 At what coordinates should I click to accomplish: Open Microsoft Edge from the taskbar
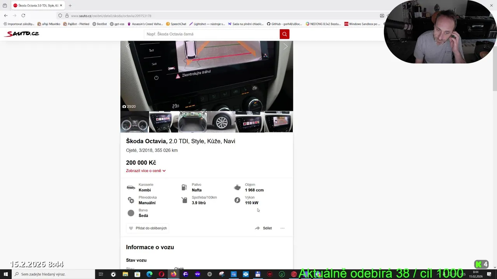[x=149, y=274]
